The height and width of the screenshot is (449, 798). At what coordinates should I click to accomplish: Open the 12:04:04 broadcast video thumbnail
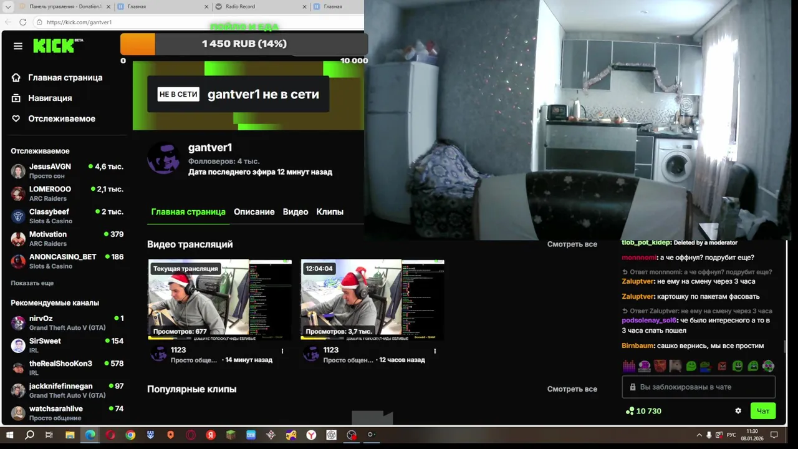pyautogui.click(x=372, y=300)
